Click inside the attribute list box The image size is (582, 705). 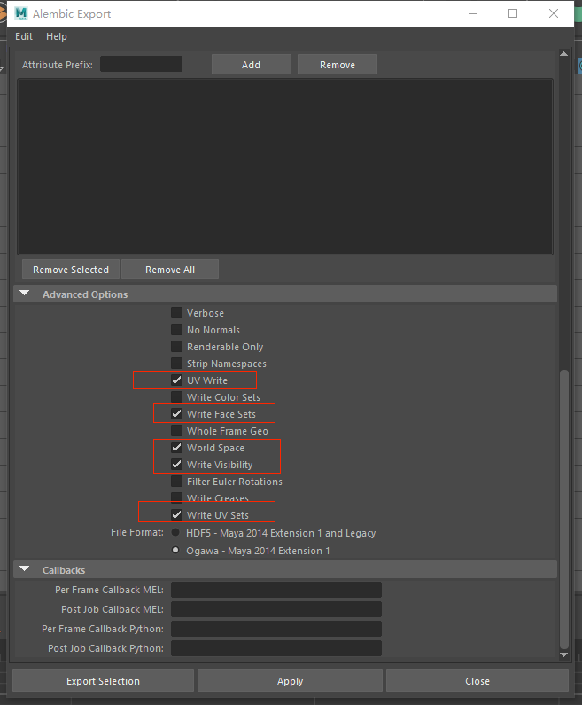tap(285, 167)
